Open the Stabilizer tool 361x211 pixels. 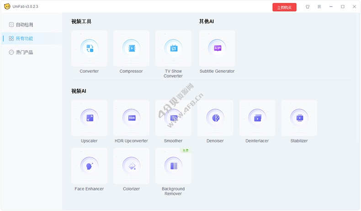[x=299, y=118]
